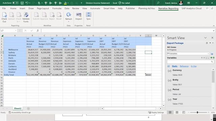Click the search magnifier in Variables box
The image size is (216, 121).
[x=212, y=62]
